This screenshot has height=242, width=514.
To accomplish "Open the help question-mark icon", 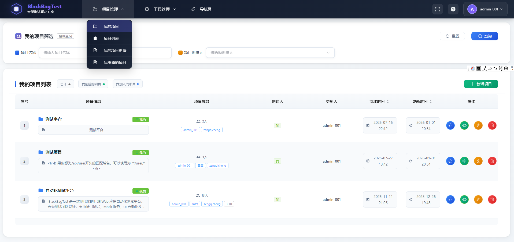I will tap(453, 9).
